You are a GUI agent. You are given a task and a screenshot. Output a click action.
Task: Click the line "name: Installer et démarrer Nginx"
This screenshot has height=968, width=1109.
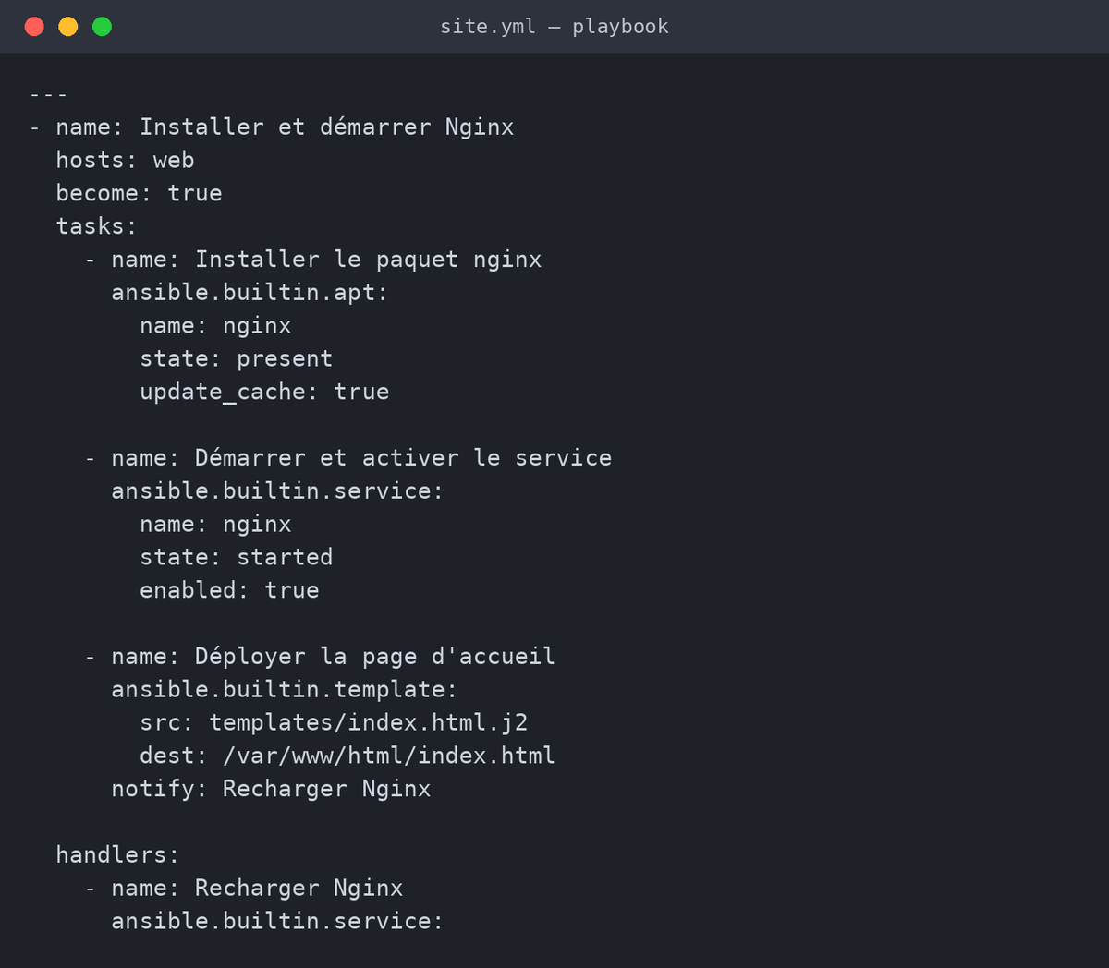(285, 127)
